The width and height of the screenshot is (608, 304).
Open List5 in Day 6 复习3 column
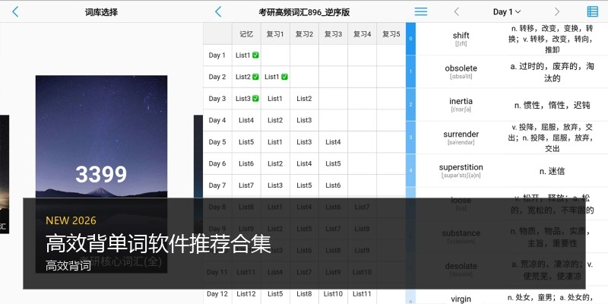tap(333, 163)
